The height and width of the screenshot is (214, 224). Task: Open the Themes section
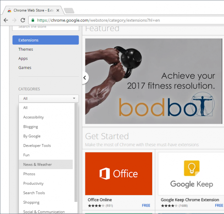point(26,49)
